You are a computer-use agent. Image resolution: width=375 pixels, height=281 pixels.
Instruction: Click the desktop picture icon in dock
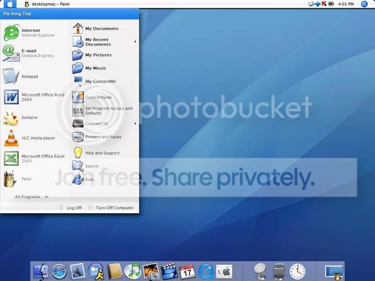pos(334,273)
